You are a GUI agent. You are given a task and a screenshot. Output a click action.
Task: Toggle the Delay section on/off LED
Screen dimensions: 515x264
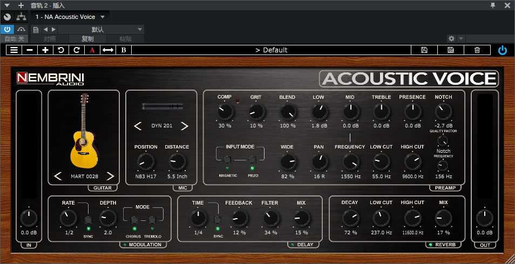(x=293, y=245)
